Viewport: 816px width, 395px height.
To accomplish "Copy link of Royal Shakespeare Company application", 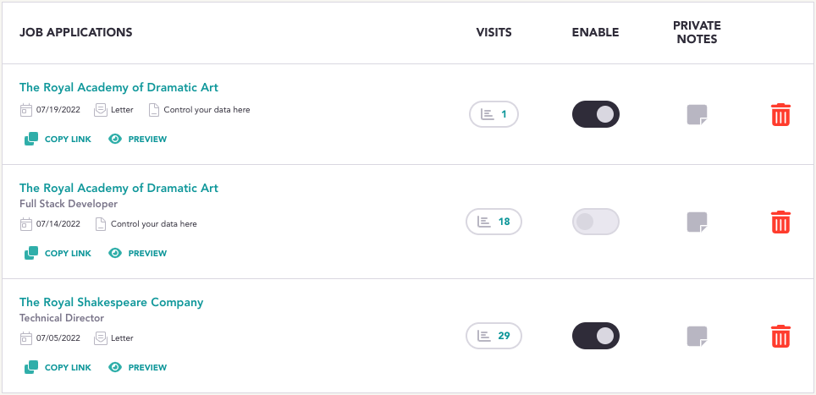I will [x=58, y=367].
